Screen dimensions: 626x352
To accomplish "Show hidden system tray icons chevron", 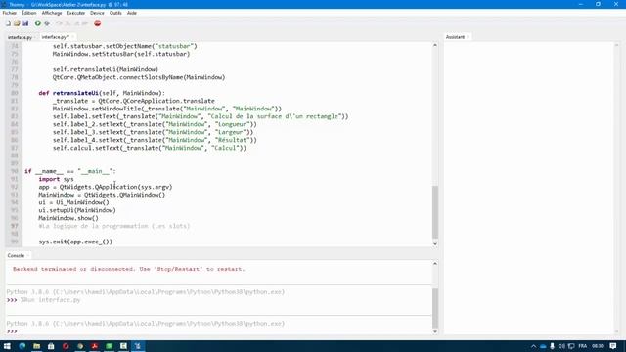I will [x=533, y=346].
